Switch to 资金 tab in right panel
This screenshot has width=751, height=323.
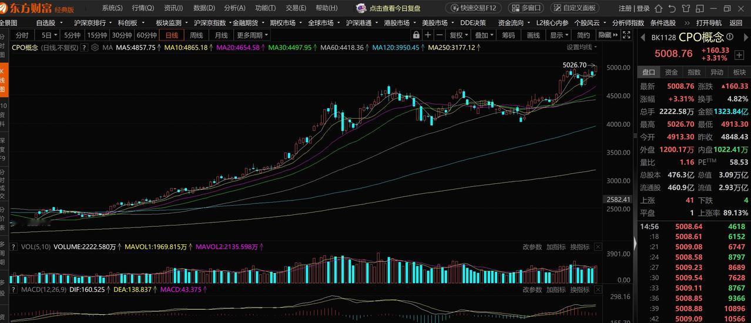click(x=671, y=72)
